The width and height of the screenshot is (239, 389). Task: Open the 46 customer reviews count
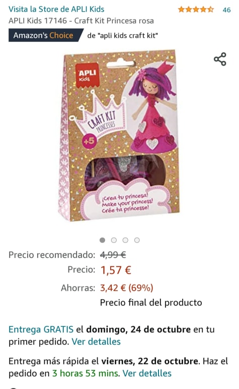[x=226, y=10]
